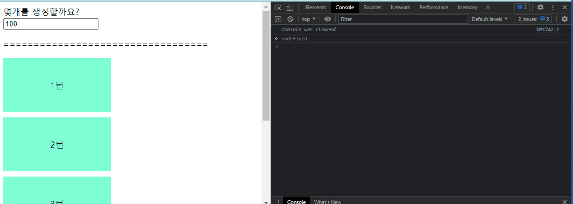Viewport: 573px width, 204px height.
Task: Open the Performance tab
Action: click(434, 8)
